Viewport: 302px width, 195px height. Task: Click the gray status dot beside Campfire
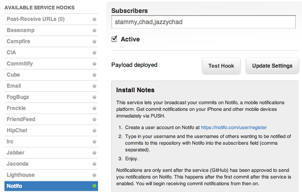[x=94, y=41]
